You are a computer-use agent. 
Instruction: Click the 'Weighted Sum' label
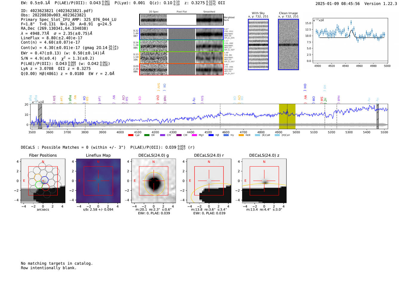click(229, 19)
